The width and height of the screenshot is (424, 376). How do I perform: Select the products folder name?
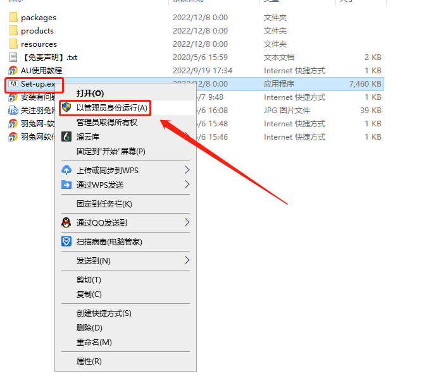pos(37,31)
